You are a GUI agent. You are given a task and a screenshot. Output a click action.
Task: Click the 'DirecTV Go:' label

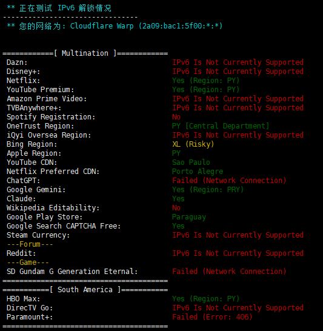click(x=30, y=308)
